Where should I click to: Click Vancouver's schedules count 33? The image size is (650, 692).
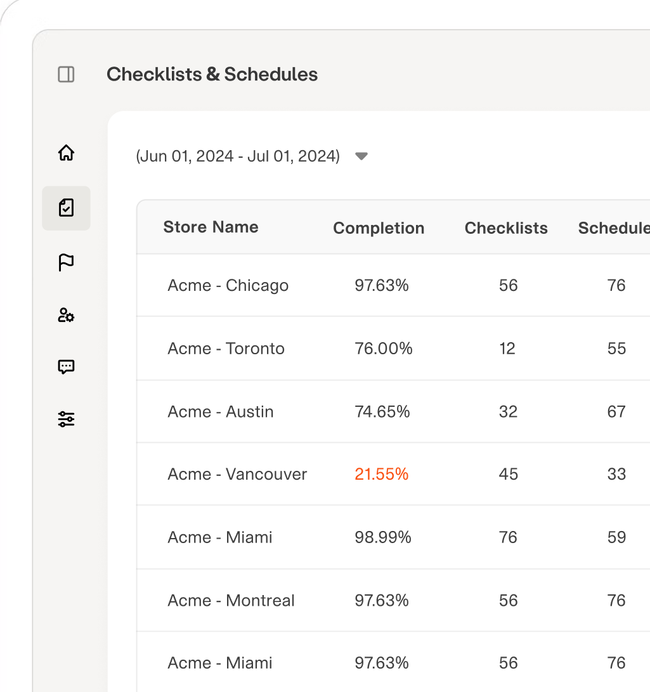[x=616, y=475]
